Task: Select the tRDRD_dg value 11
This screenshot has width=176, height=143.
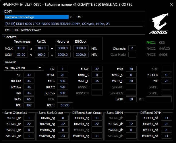Action: (x=97, y=118)
